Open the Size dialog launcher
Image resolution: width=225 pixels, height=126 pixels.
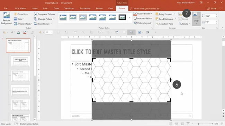point(217,28)
